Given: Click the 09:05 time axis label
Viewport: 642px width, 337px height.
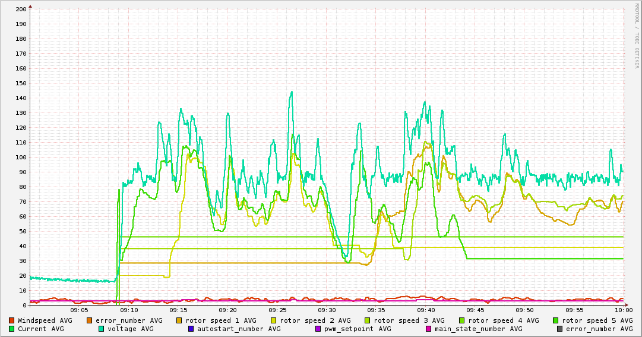Looking at the screenshot, I should pos(79,310).
